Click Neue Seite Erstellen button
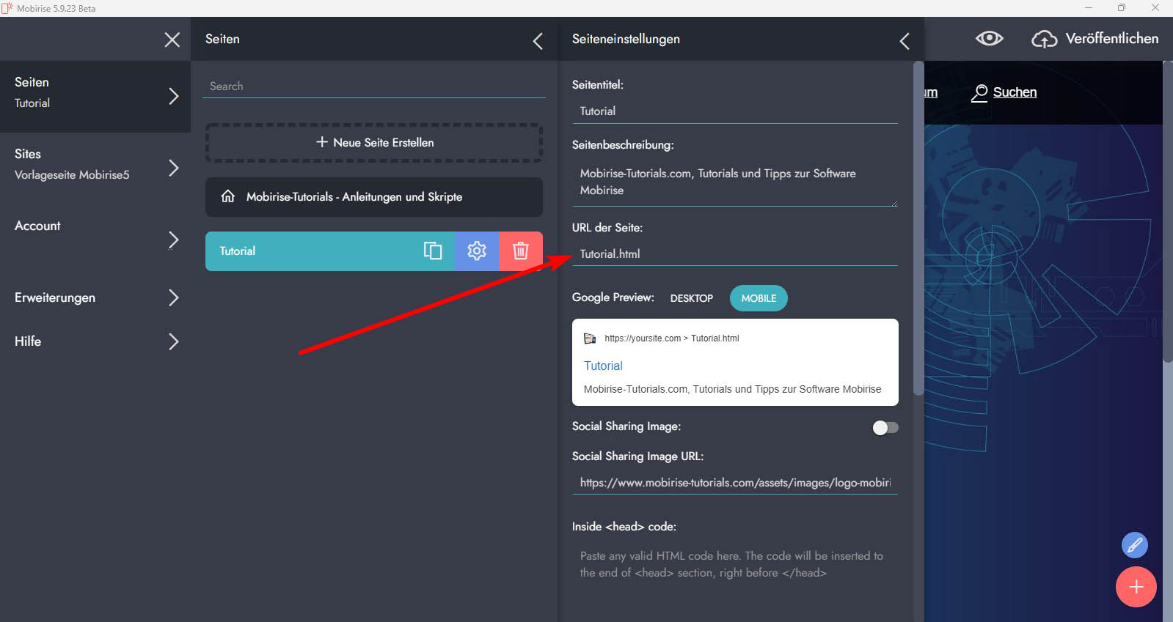Screen dimensions: 1173x622 pyautogui.click(x=374, y=143)
